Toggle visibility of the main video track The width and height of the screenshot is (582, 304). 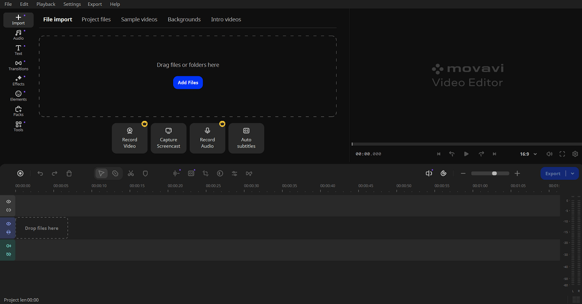[8, 224]
